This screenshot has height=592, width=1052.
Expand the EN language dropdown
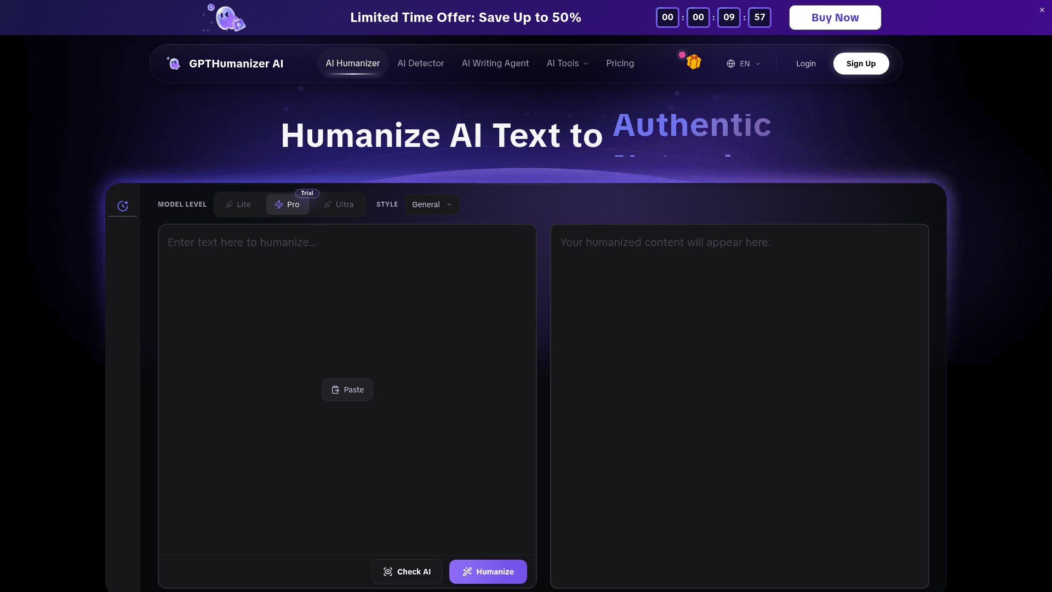point(744,64)
